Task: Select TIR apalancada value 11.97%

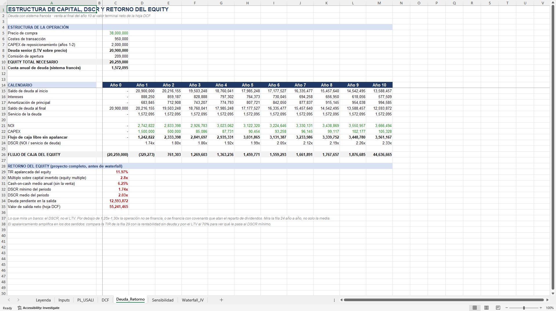Action: [x=115, y=172]
